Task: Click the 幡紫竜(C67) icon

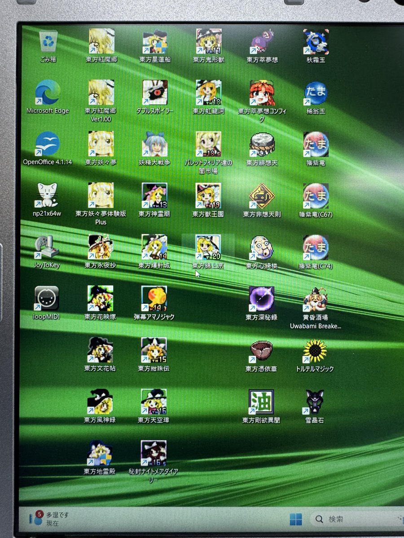Action: click(316, 195)
